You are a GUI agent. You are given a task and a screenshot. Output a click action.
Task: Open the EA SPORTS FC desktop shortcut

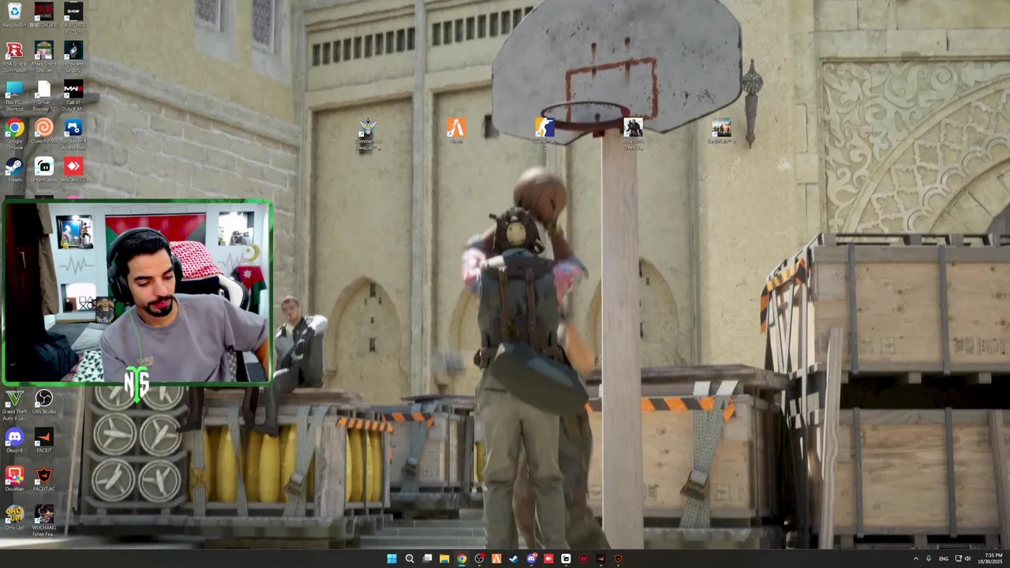[x=73, y=16]
